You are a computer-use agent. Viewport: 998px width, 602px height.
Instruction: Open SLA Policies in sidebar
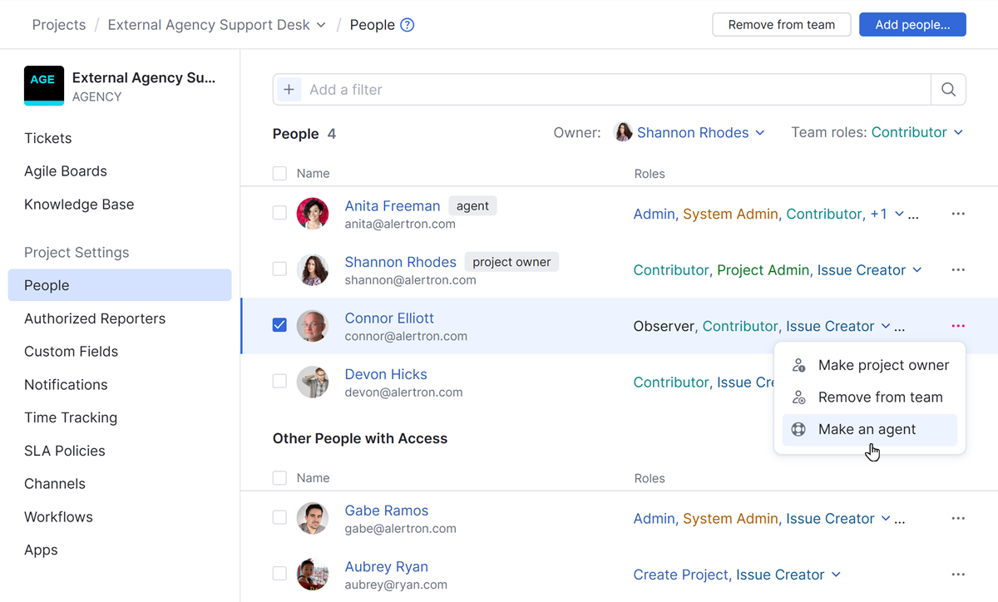point(65,451)
